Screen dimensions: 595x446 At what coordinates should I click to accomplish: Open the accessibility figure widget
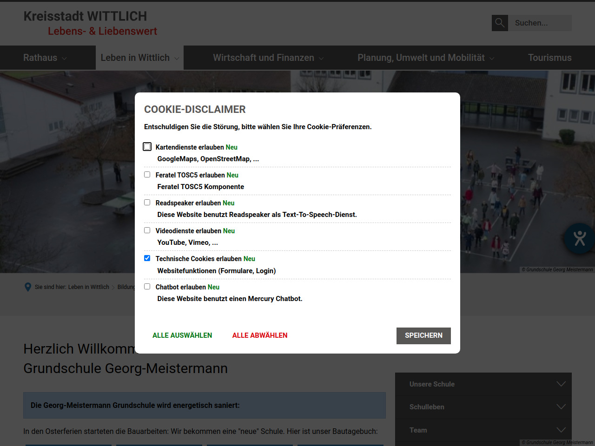click(x=579, y=238)
